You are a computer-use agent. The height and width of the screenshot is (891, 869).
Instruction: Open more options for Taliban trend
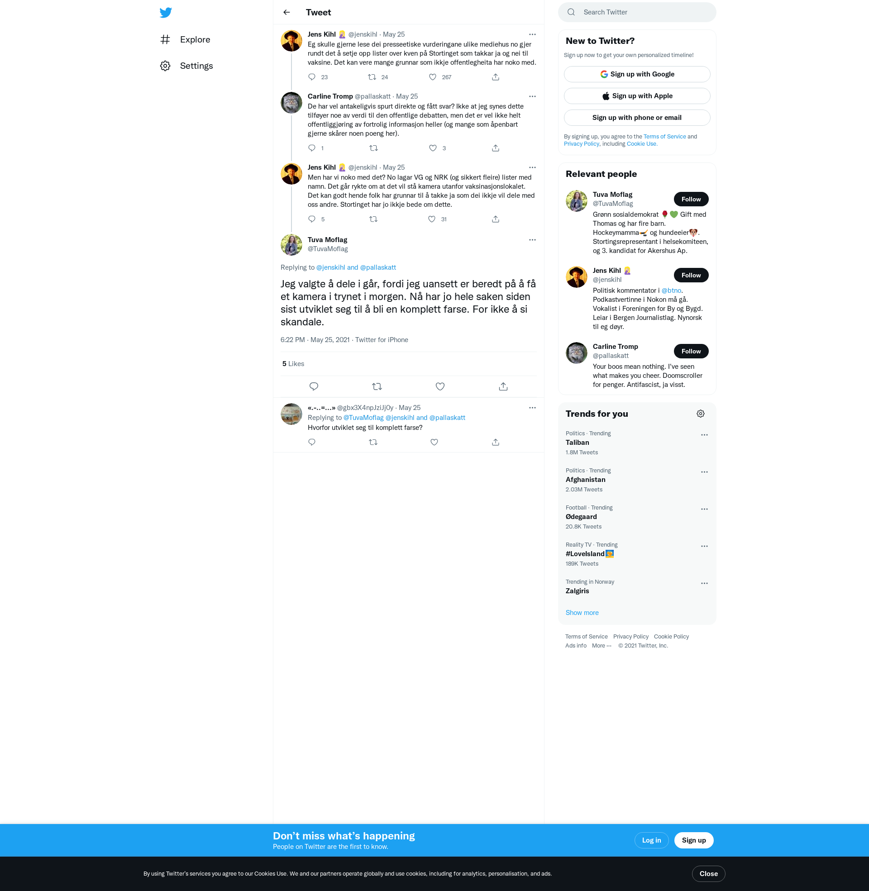(704, 435)
